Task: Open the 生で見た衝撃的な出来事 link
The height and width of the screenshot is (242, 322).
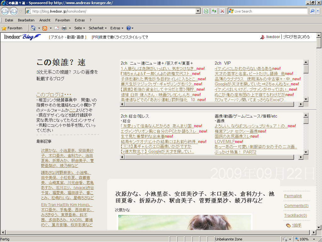Action: (143, 136)
